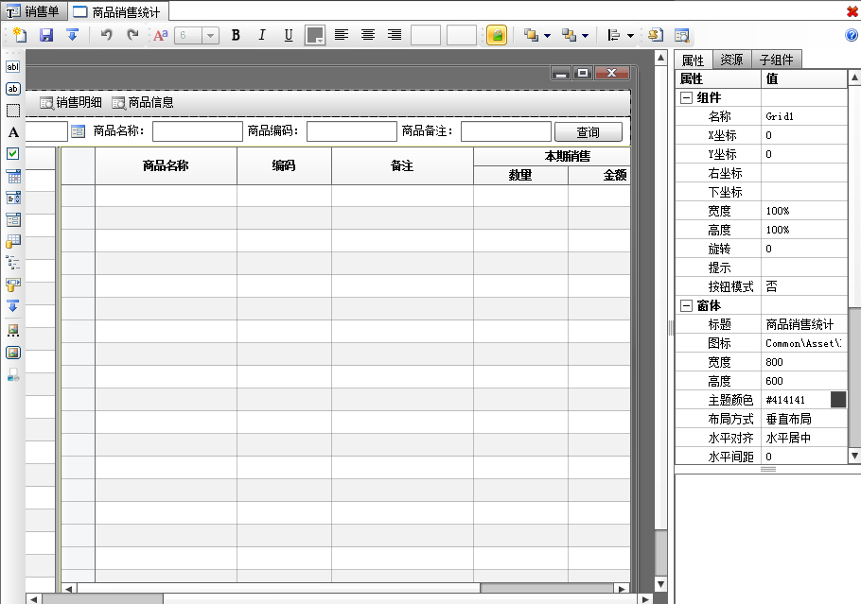Select the image with dots component tool
861x604 pixels.
tap(12, 330)
